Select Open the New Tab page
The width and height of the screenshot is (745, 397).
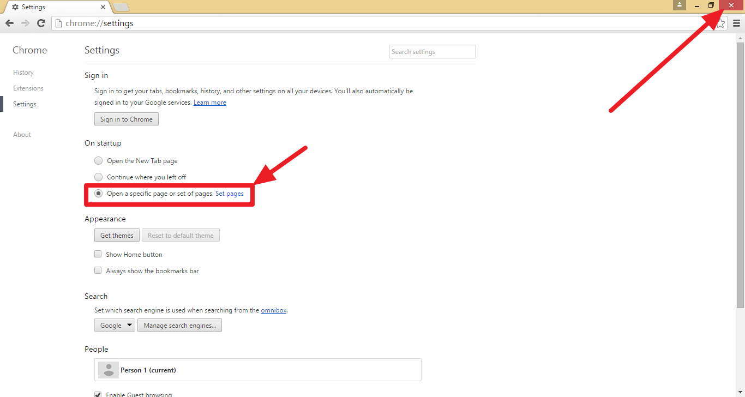click(98, 161)
